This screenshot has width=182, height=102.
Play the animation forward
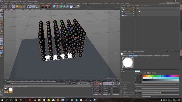pyautogui.click(x=83, y=83)
